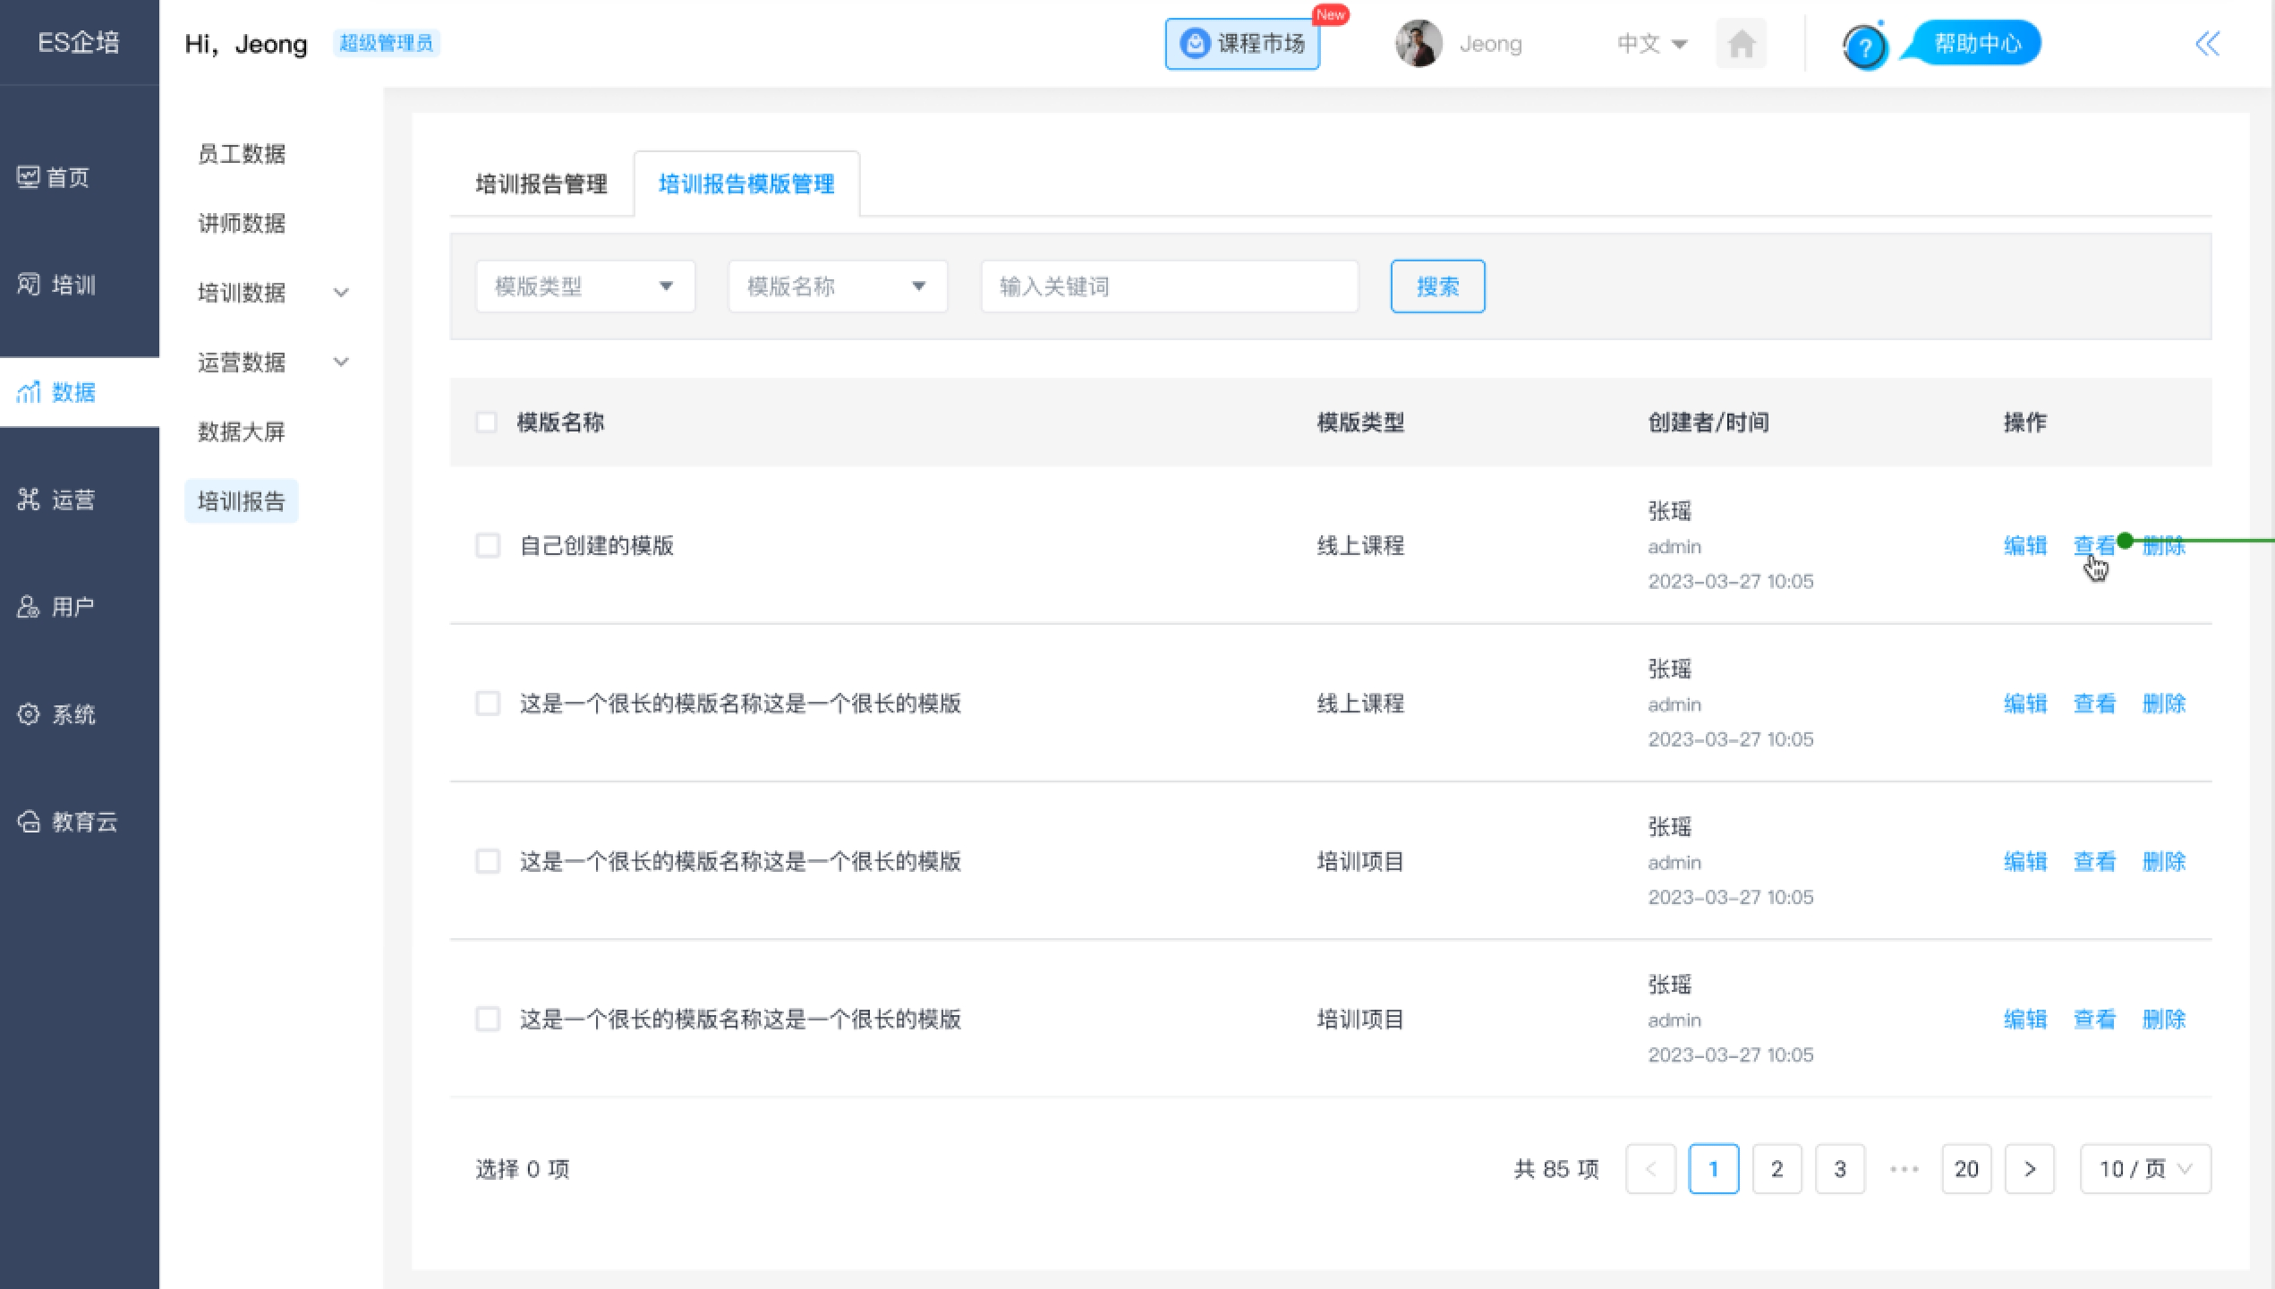The width and height of the screenshot is (2275, 1289).
Task: Focus the 输入关键词 search field
Action: (1170, 286)
